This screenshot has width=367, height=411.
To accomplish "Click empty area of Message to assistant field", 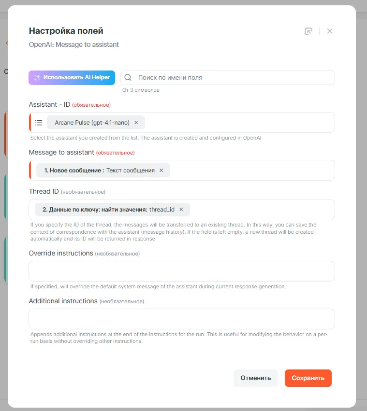I will (x=251, y=170).
